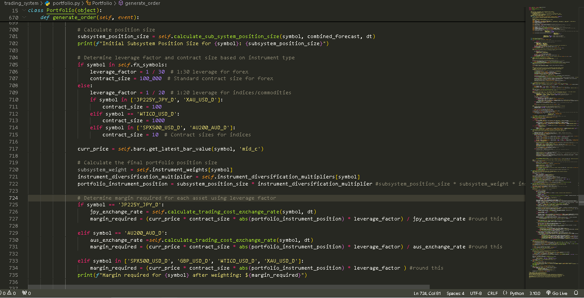Viewport: 584px width, 298px height.
Task: Change file encoding UTF-8
Action: pyautogui.click(x=476, y=293)
